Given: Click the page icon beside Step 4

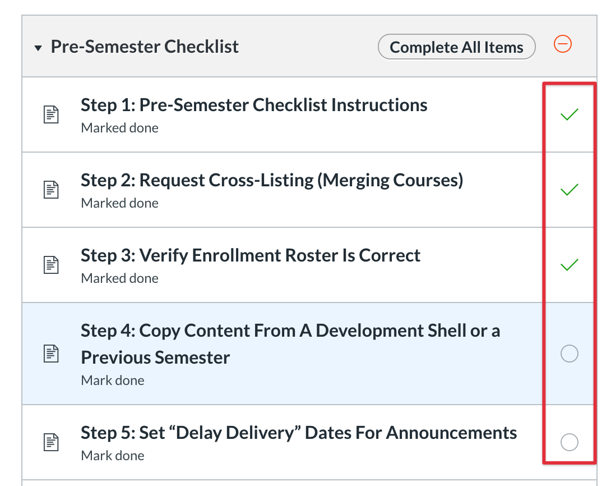Looking at the screenshot, I should click(x=52, y=354).
